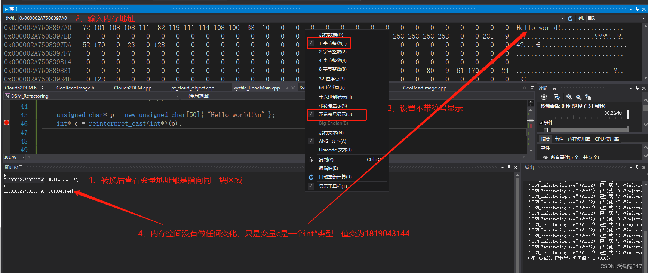The height and width of the screenshot is (273, 648).
Task: Click the auto re-evaluate refresh icon
Action: (311, 177)
